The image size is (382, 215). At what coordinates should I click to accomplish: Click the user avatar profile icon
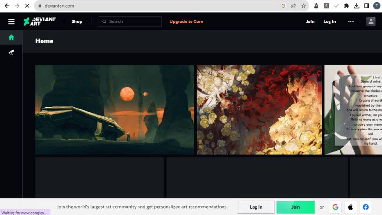(371, 21)
